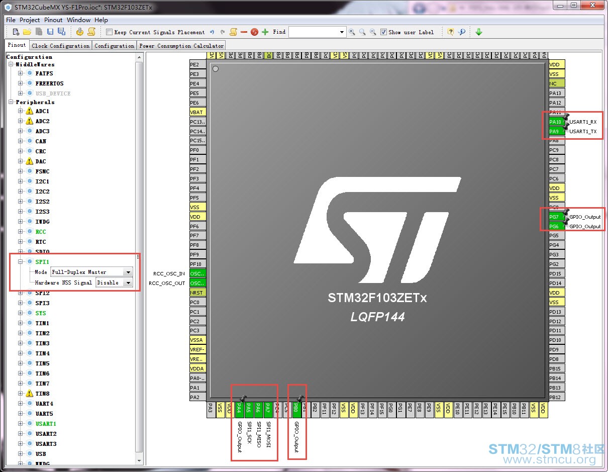Select the USB_DEVICE middleware item
This screenshot has height=472, width=608.
point(53,93)
